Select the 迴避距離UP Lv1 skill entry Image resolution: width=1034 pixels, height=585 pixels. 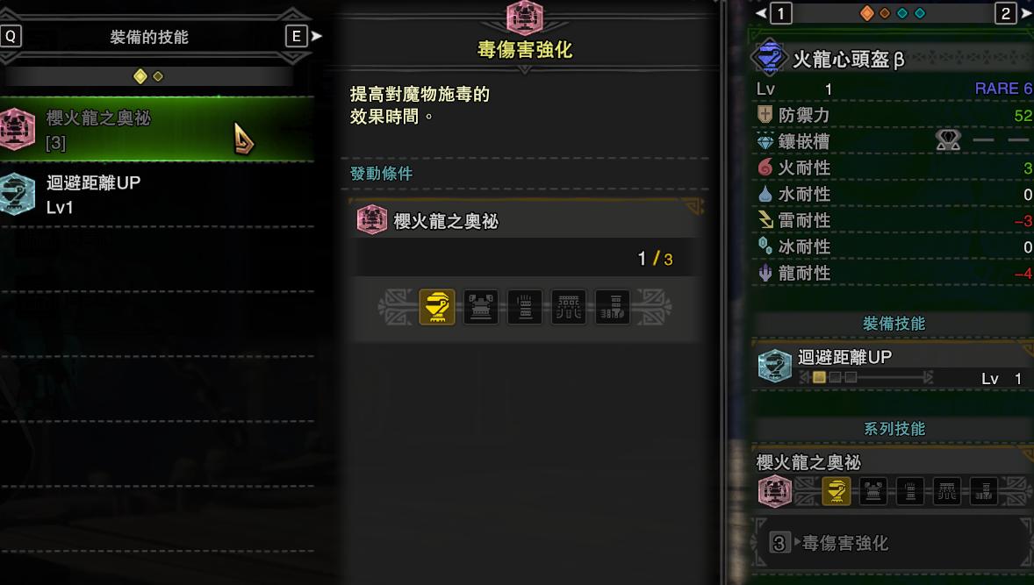click(157, 195)
